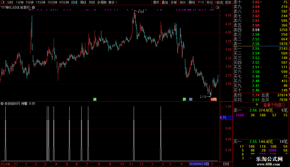Click the green 跌 event marker

pyautogui.click(x=185, y=99)
